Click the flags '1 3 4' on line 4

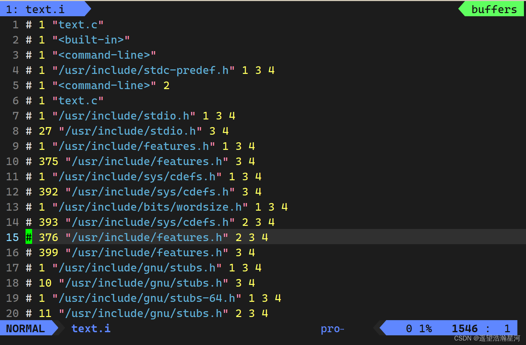click(258, 70)
